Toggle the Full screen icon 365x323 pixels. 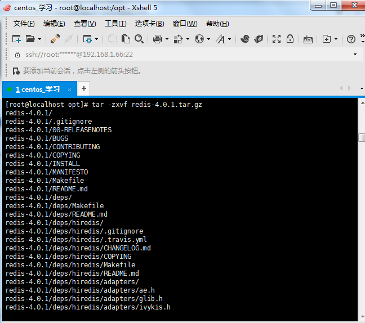277,39
